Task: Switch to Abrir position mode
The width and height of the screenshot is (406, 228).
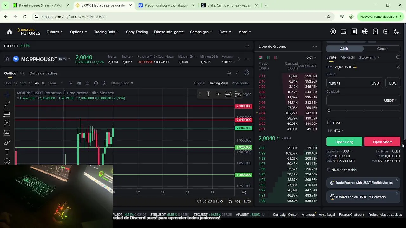Action: [344, 49]
